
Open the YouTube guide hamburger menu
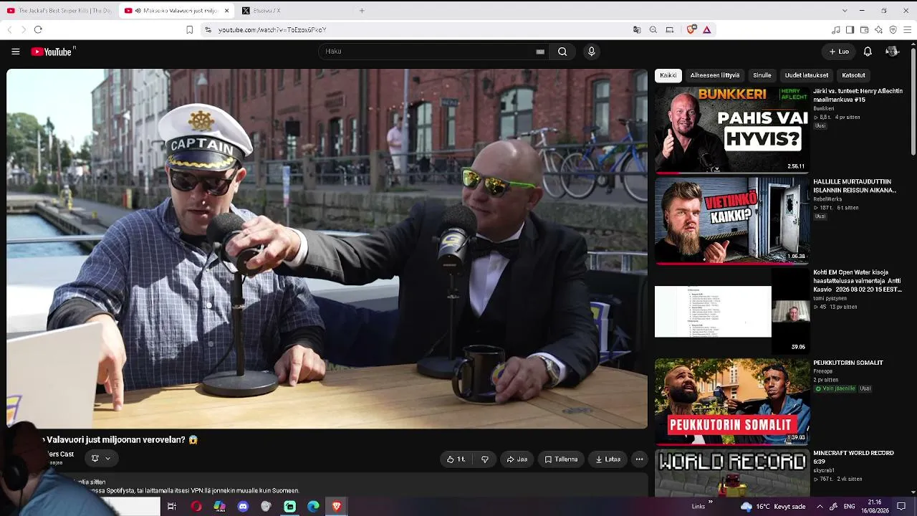click(x=15, y=52)
